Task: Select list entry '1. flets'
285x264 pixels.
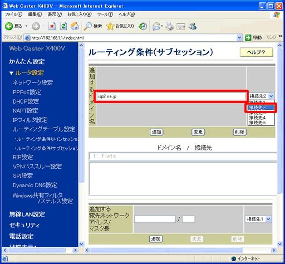Action: coord(183,156)
